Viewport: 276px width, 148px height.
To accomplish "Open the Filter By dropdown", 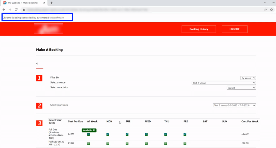I will click(x=248, y=78).
